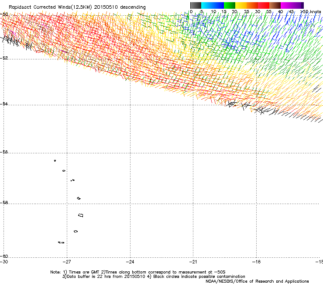The height and width of the screenshot is (284, 323).
Task: Click the -60 latitude axis label
Action: (x=4, y=256)
